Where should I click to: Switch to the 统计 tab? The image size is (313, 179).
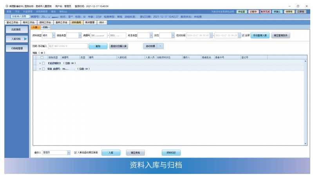click(x=101, y=22)
